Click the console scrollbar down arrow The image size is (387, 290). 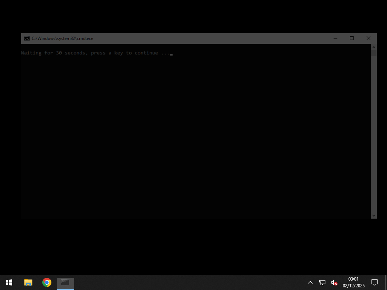374,215
